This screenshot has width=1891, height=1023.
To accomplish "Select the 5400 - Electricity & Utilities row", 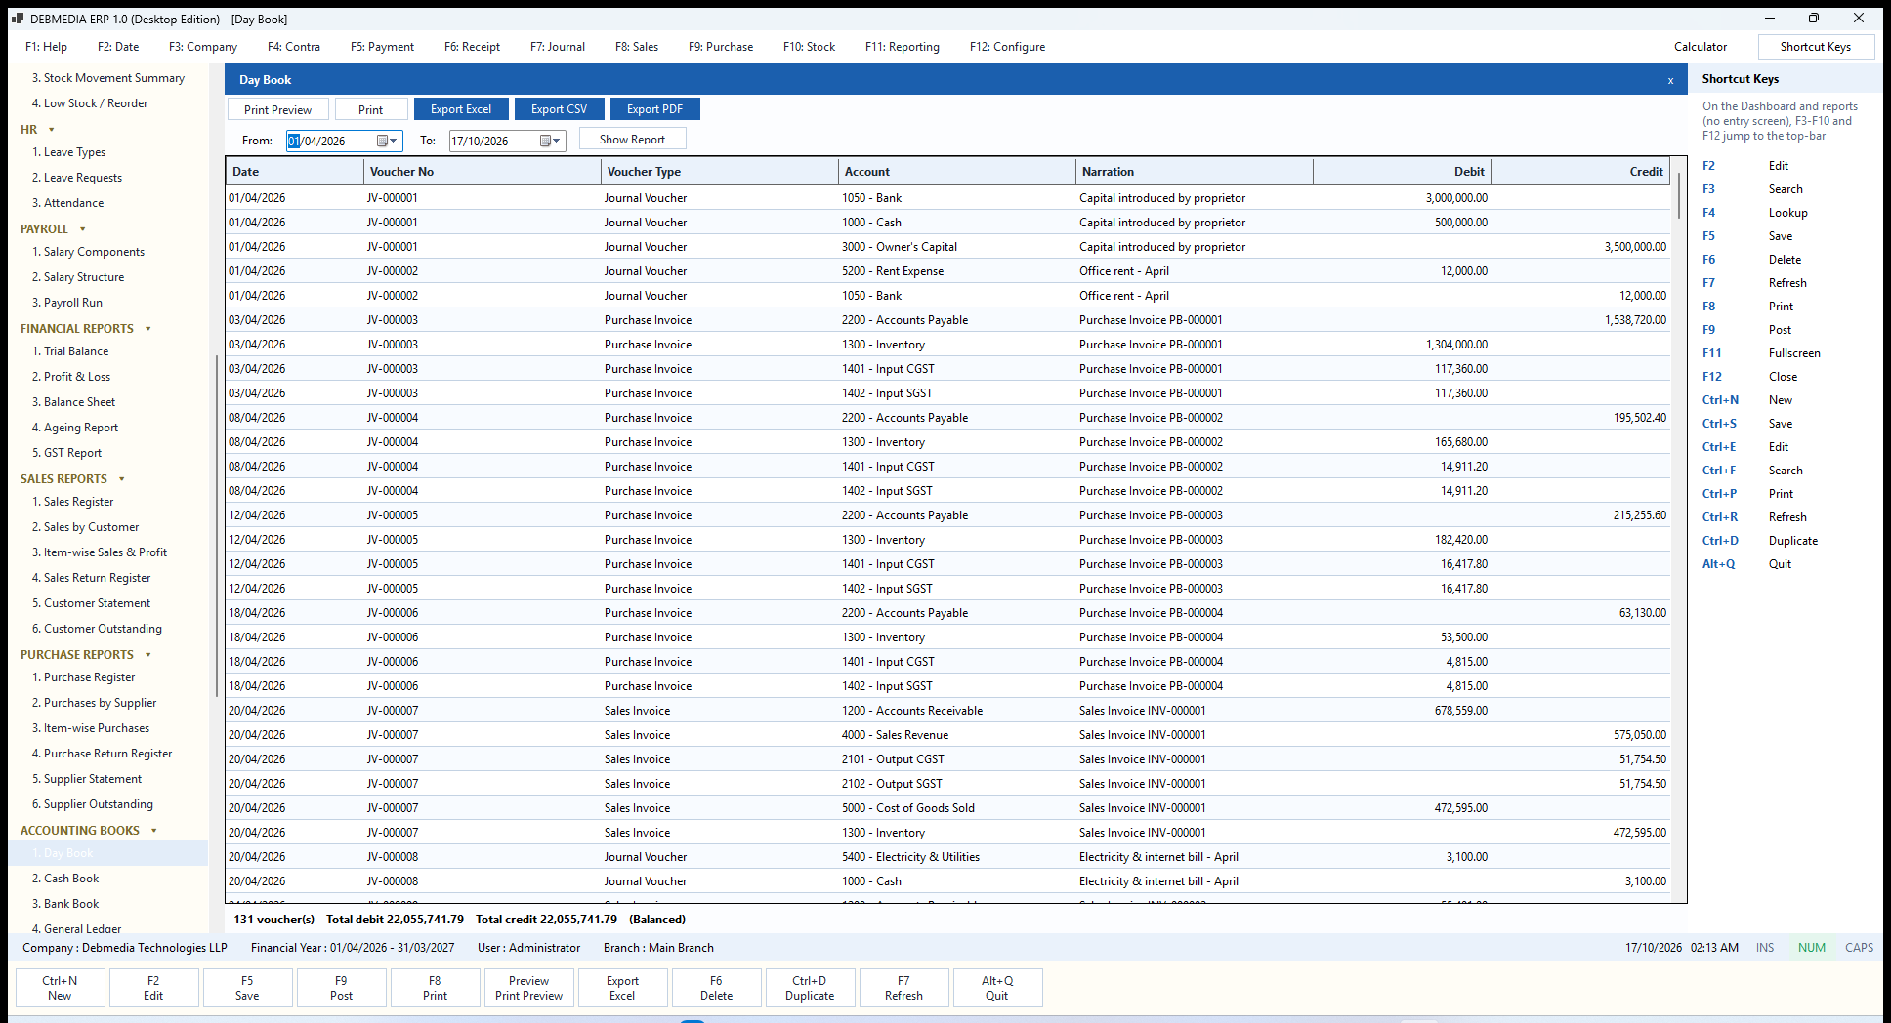I will point(947,857).
